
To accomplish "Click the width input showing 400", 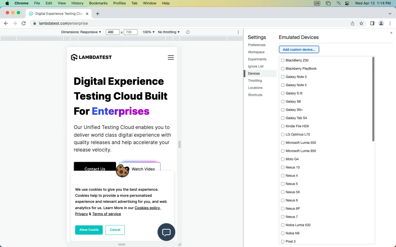I will point(112,32).
